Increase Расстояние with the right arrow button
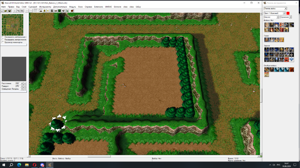The width and height of the screenshot is (300, 168). (x=25, y=83)
